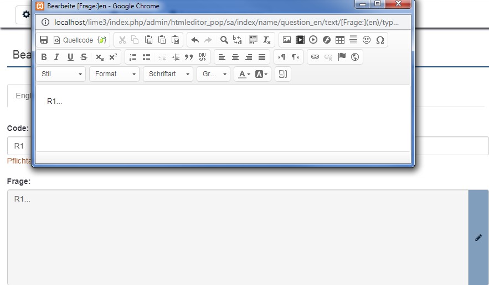Viewport: 489px width, 285px height.
Task: Click the anchor flag icon
Action: [x=342, y=57]
